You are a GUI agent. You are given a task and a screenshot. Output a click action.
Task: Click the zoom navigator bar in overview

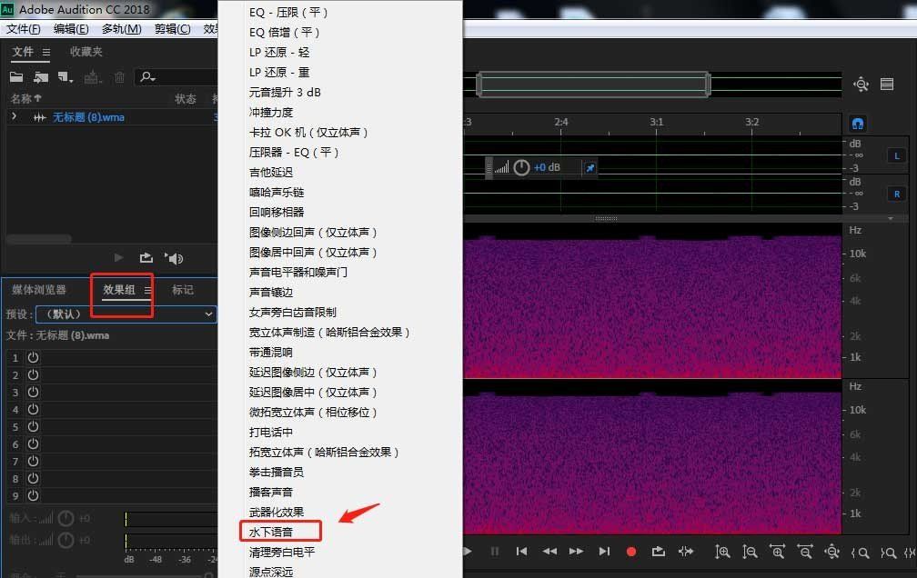pyautogui.click(x=593, y=85)
